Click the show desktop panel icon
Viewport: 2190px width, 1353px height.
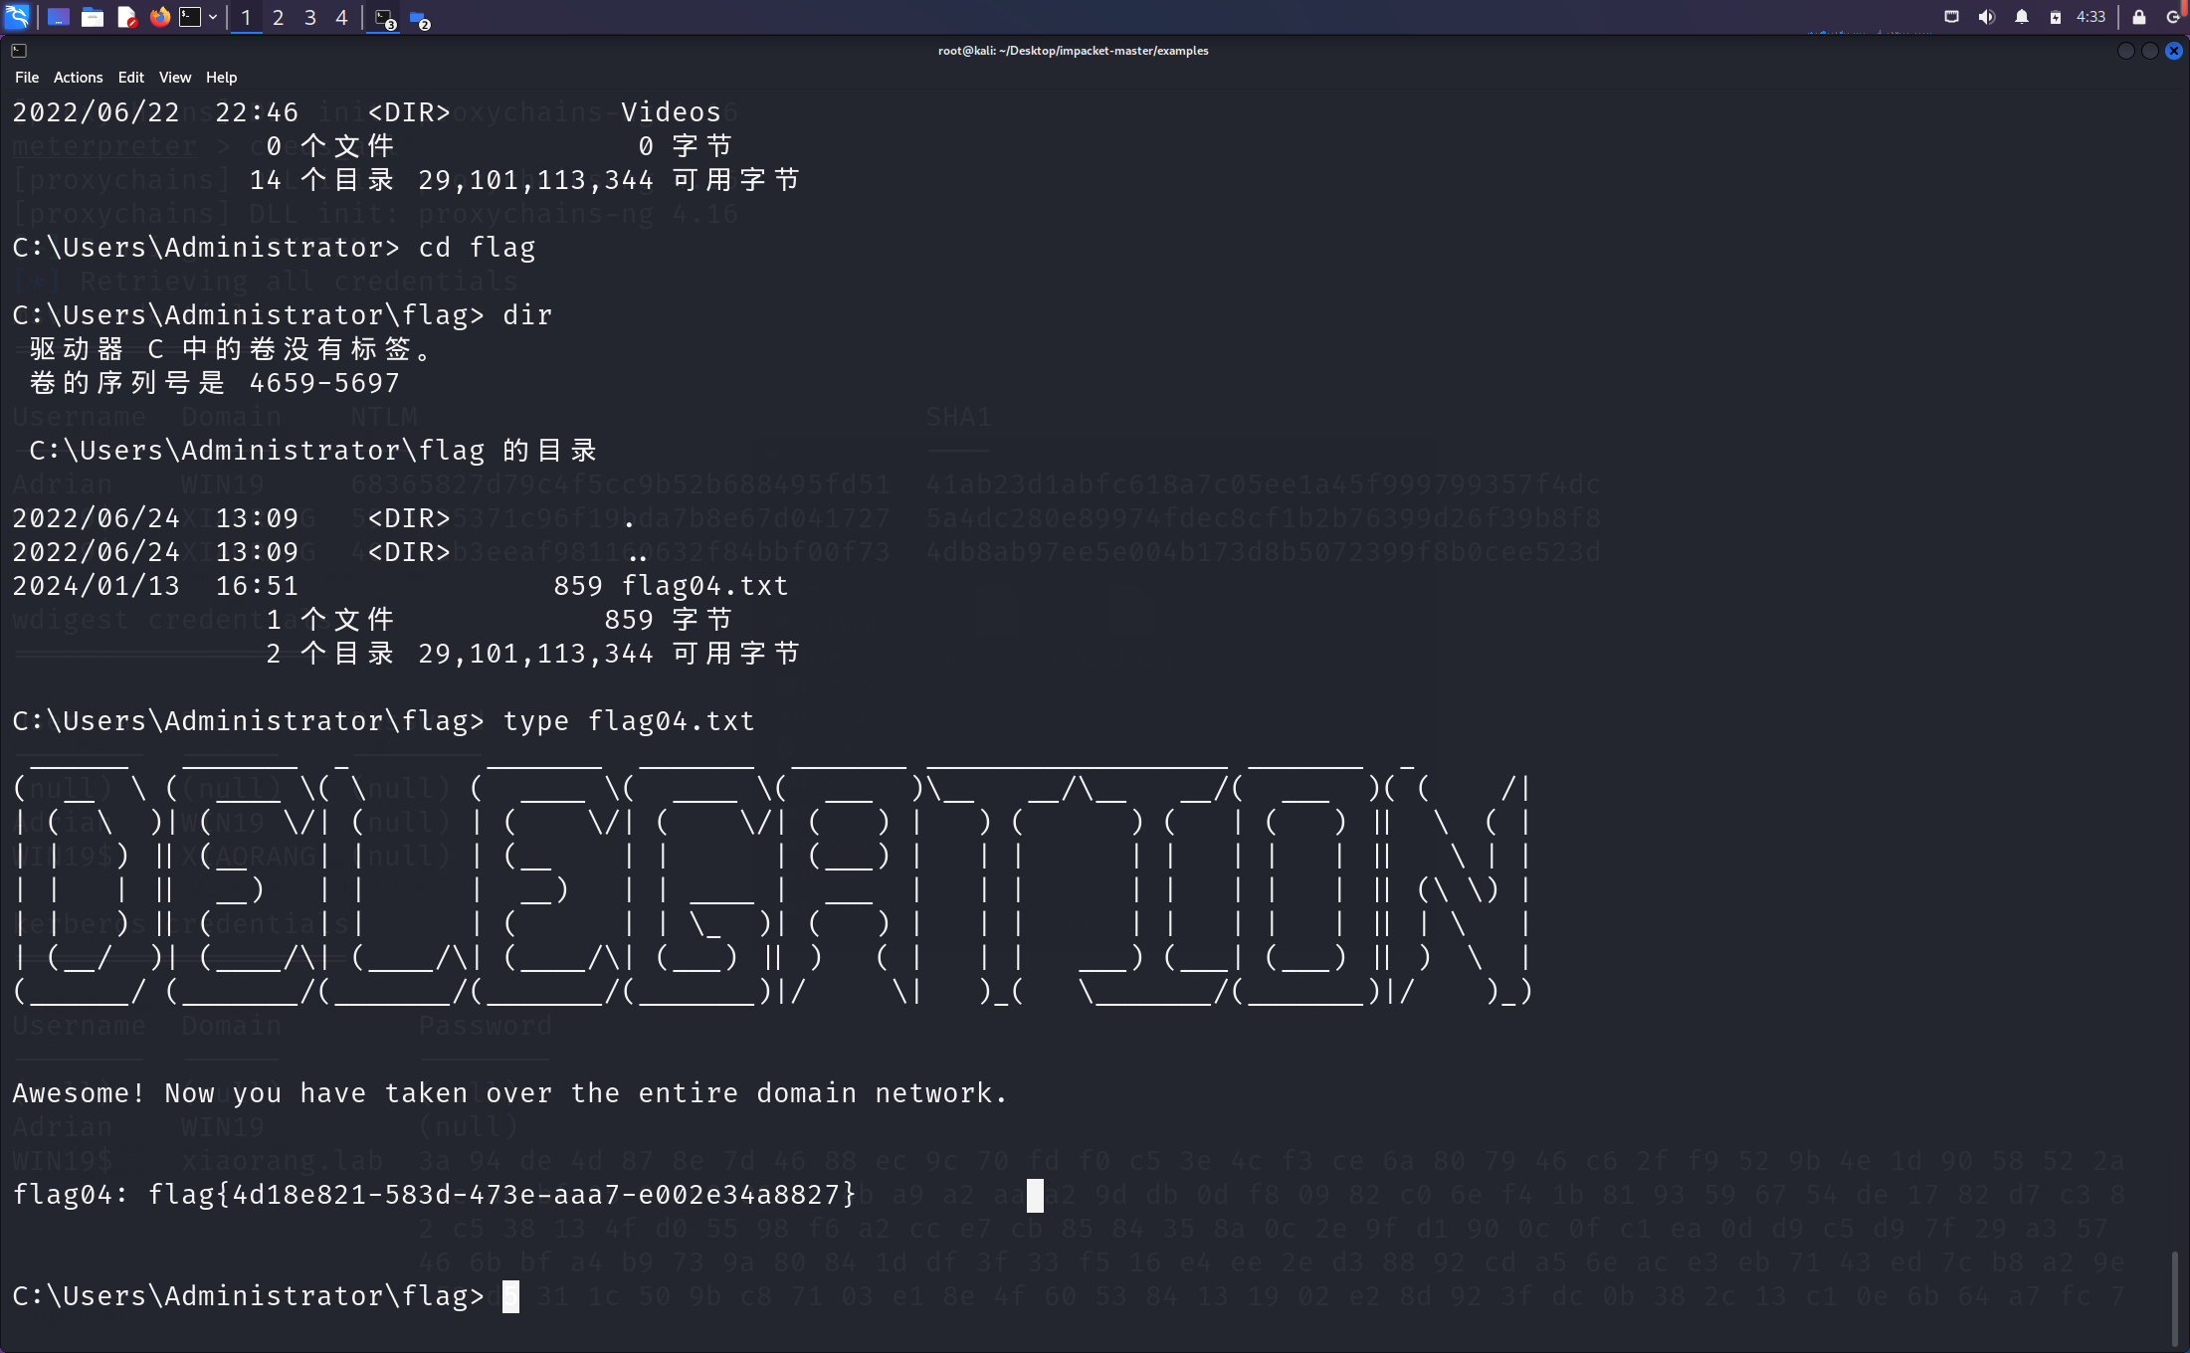[x=58, y=17]
